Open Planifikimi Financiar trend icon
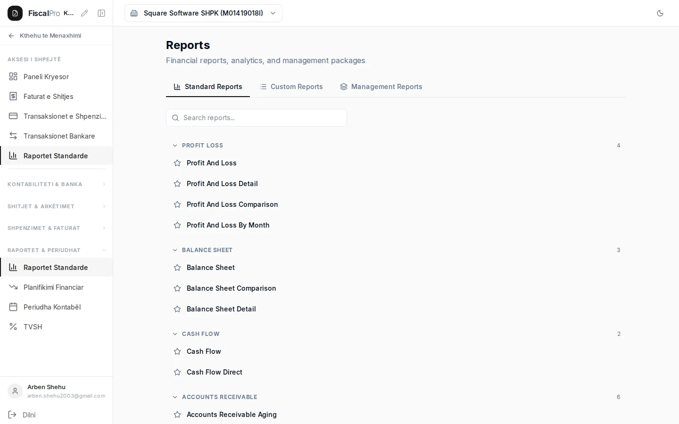This screenshot has height=424, width=679. pyautogui.click(x=13, y=287)
